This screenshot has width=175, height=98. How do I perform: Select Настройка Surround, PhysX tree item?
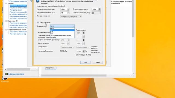(x=18, y=27)
